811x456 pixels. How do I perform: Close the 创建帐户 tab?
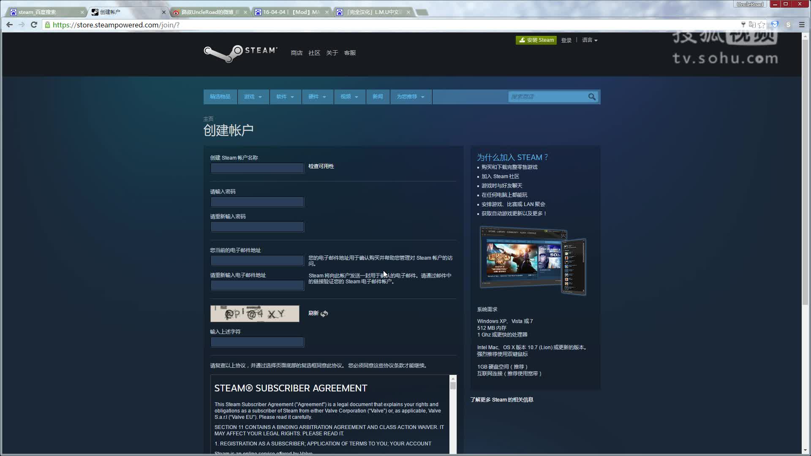click(x=164, y=12)
